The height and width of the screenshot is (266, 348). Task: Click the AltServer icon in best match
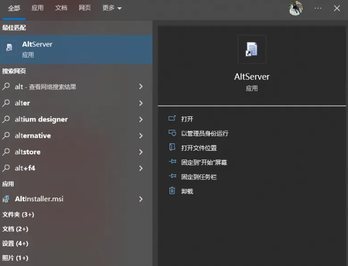[9, 47]
